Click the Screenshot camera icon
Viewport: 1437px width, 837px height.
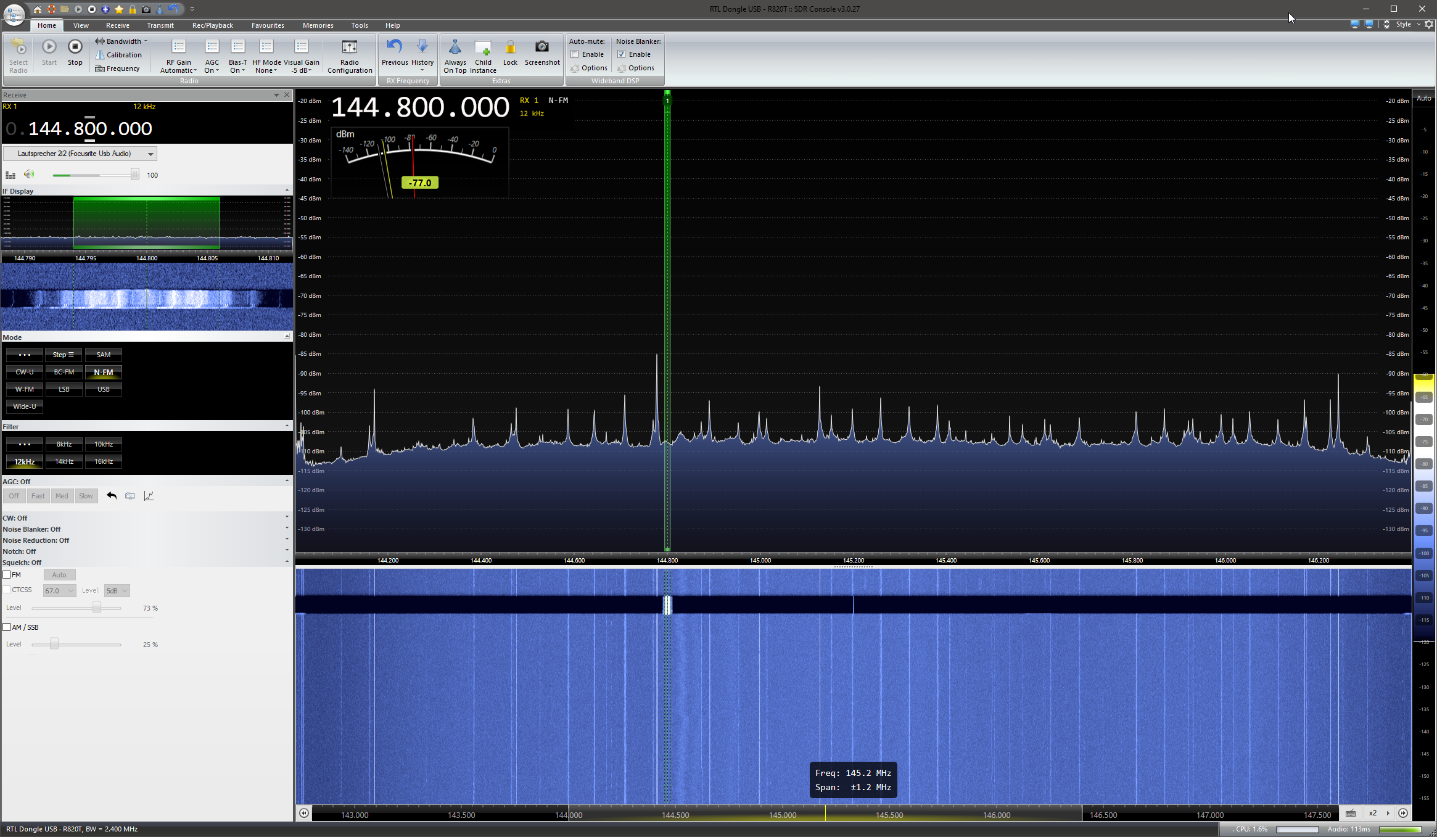tap(541, 47)
